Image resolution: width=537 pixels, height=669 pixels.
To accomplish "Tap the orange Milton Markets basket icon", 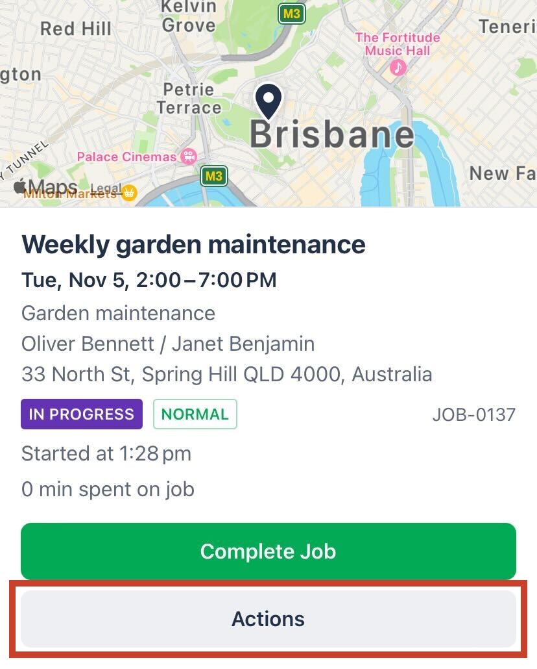I will point(129,193).
